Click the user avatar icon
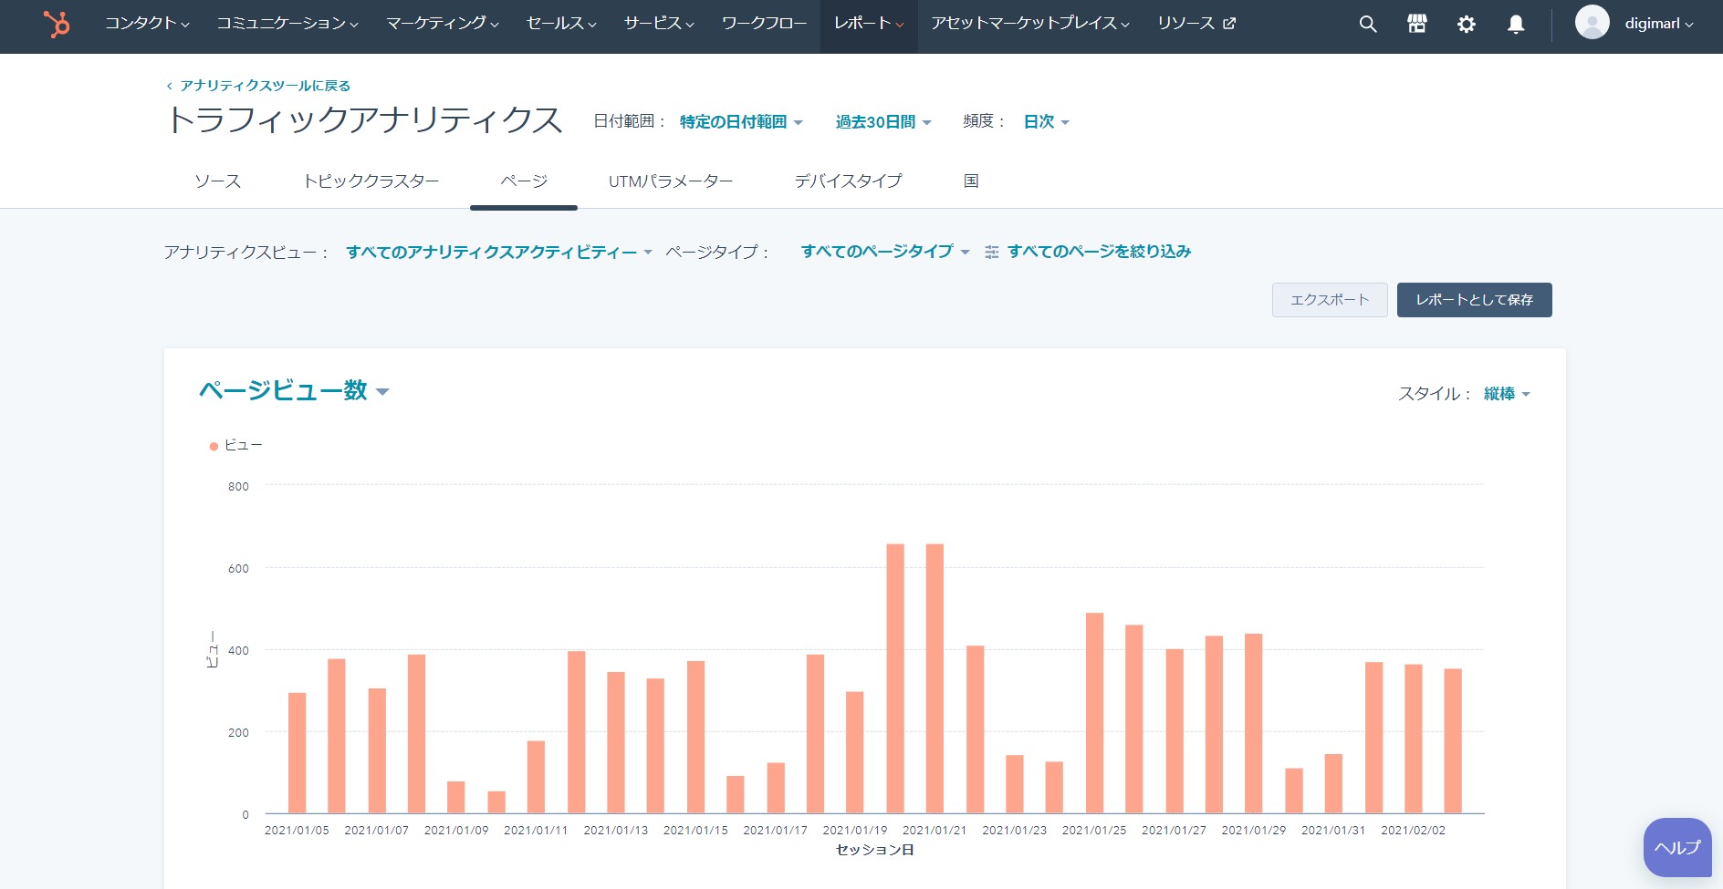 [x=1592, y=23]
